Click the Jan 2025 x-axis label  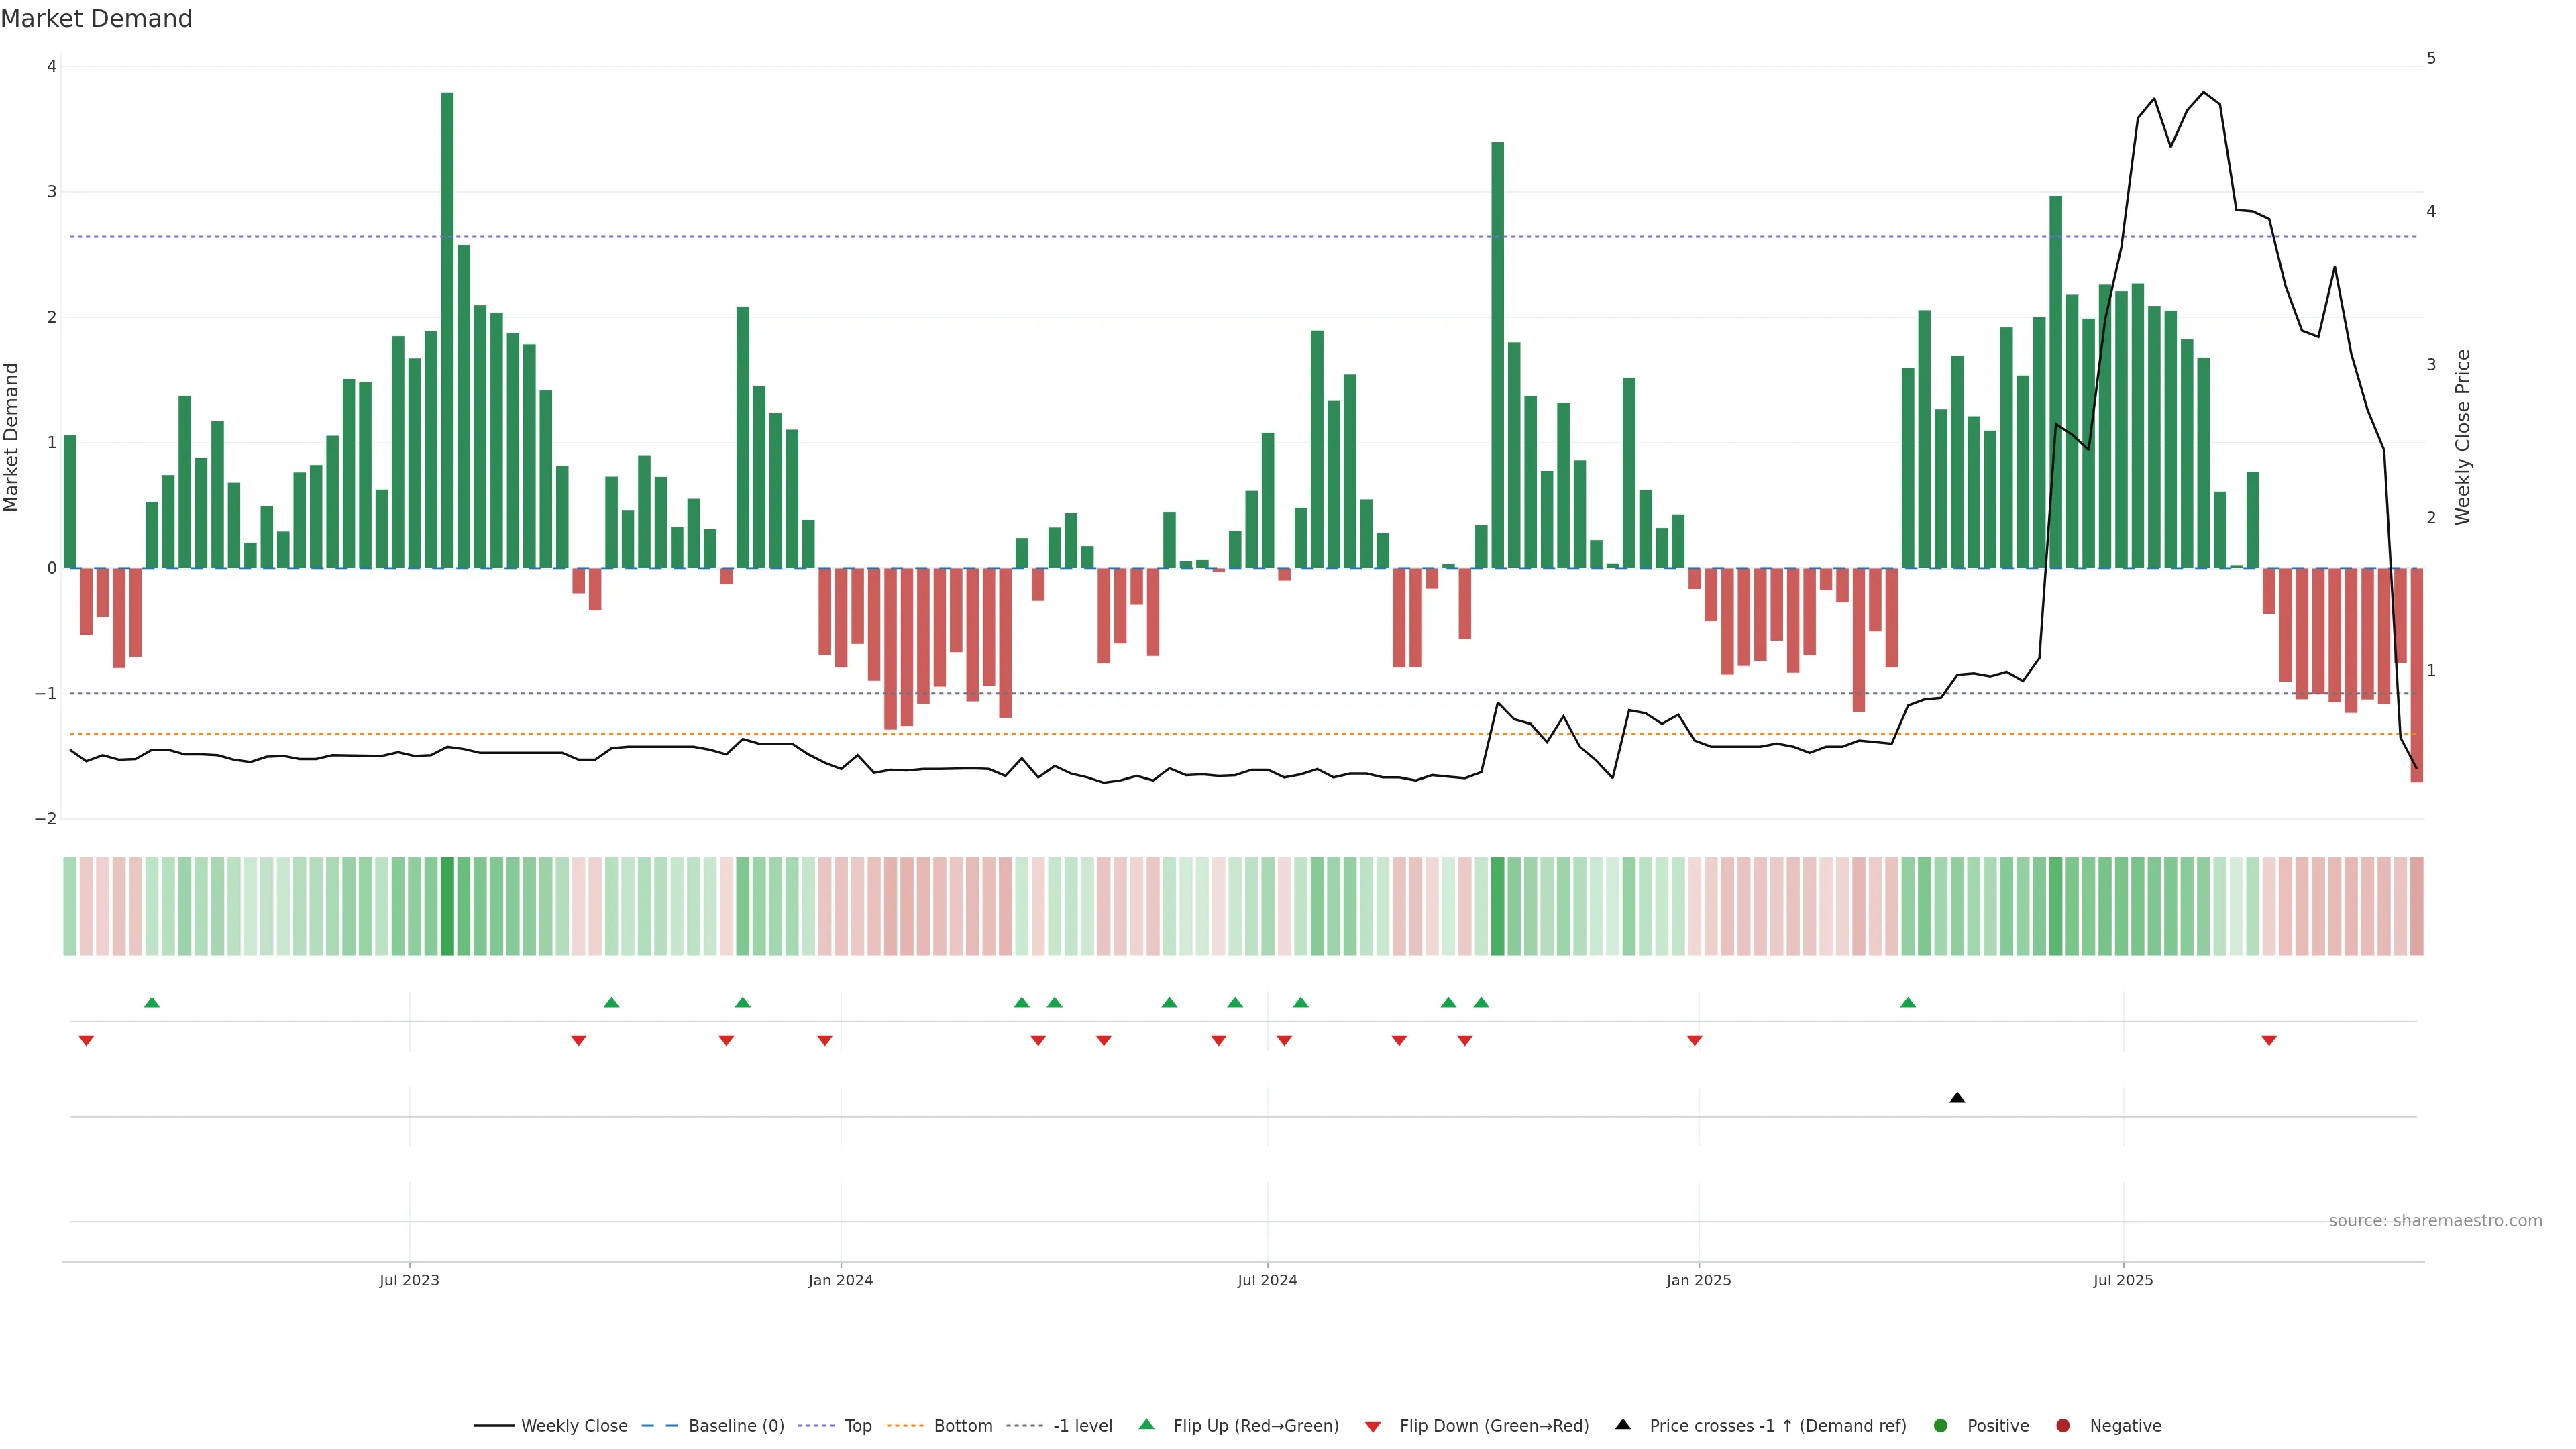point(1698,1280)
